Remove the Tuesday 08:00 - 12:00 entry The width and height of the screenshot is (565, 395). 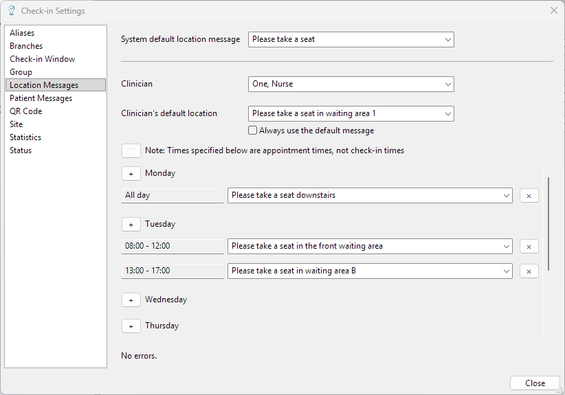(529, 247)
